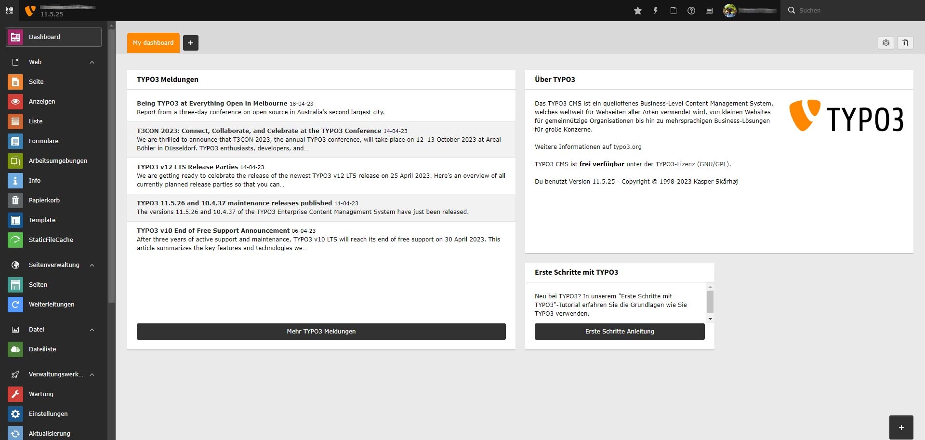925x440 pixels.
Task: Collapse the Verwaltungswerkzeuge group
Action: (x=53, y=374)
